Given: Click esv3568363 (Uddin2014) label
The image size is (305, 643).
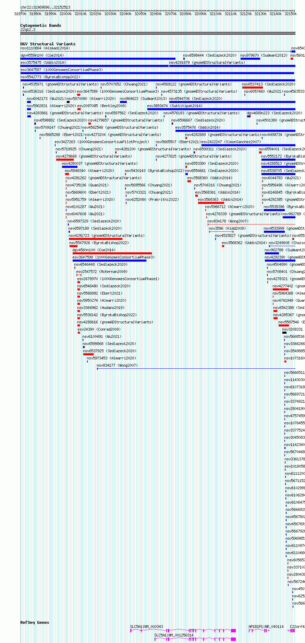Looking at the screenshot, I should point(220,199).
